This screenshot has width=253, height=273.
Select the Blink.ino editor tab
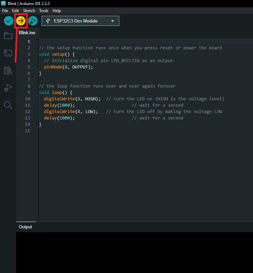click(x=27, y=33)
